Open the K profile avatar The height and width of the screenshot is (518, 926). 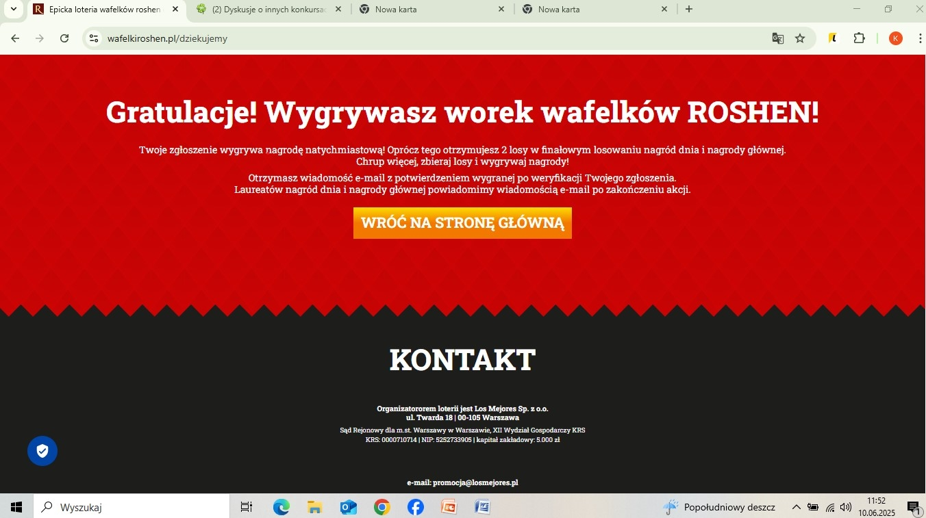[895, 38]
